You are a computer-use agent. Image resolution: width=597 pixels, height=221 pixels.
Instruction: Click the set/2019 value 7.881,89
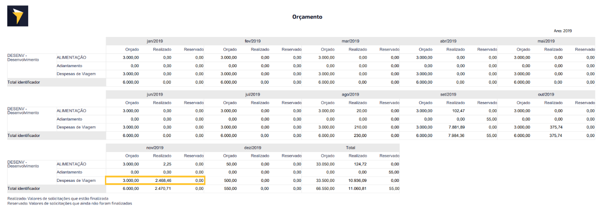457,127
